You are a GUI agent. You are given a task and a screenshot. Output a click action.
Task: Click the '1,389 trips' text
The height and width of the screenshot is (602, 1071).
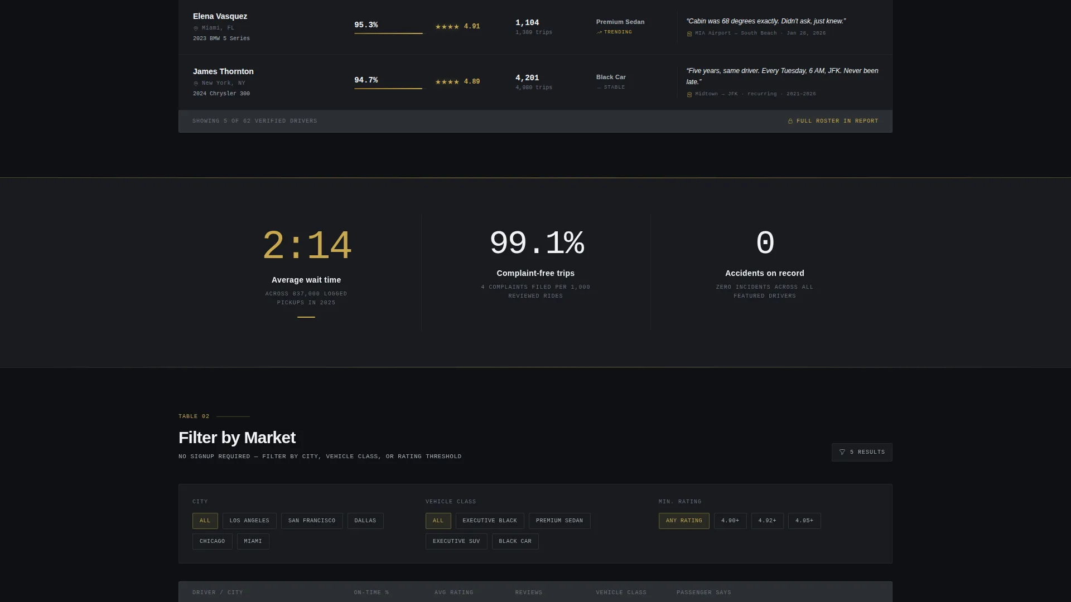(534, 33)
